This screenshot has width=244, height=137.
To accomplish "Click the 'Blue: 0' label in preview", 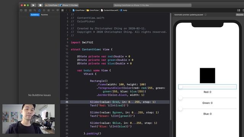I will (207, 114).
